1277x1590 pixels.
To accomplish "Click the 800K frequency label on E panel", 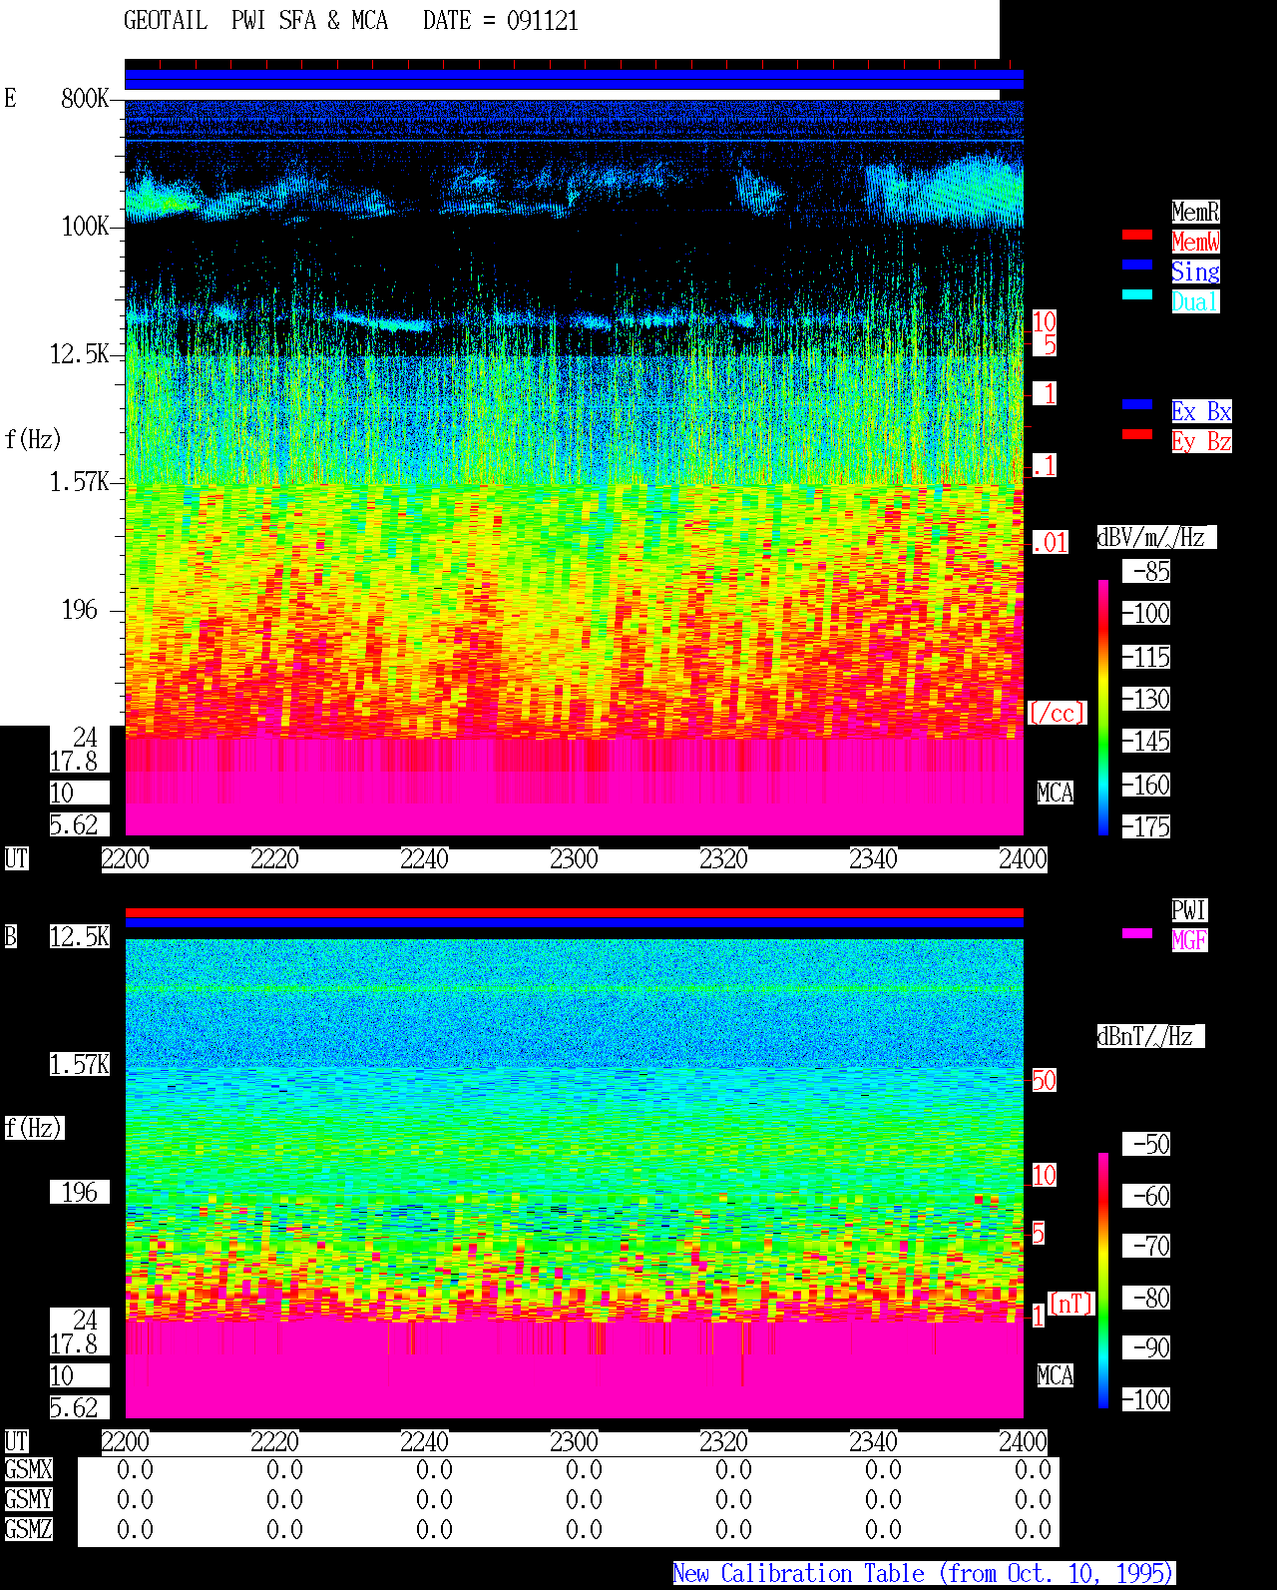I will point(85,99).
